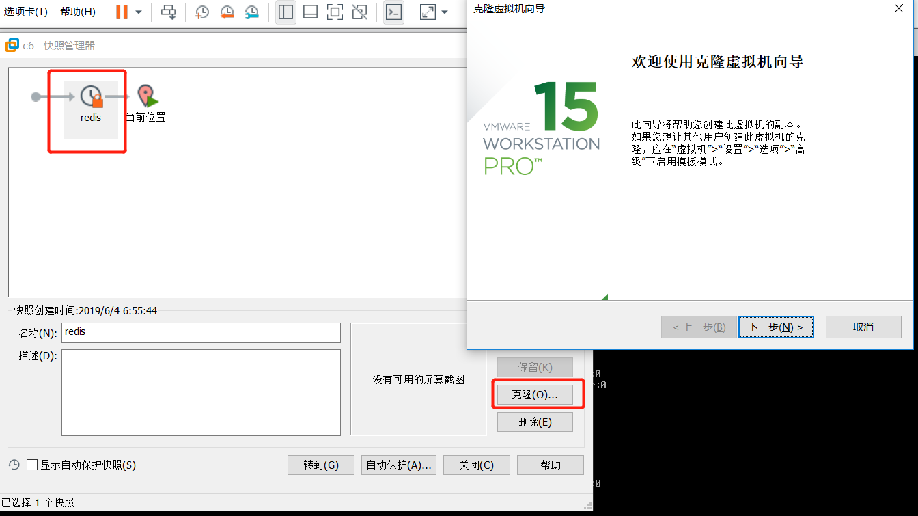918x516 pixels.
Task: Click 取消 in the clone wizard
Action: click(863, 327)
